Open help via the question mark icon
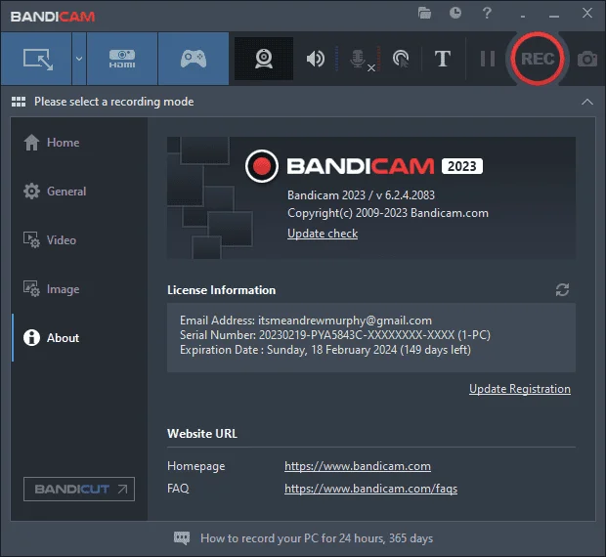This screenshot has height=557, width=606. click(x=487, y=13)
